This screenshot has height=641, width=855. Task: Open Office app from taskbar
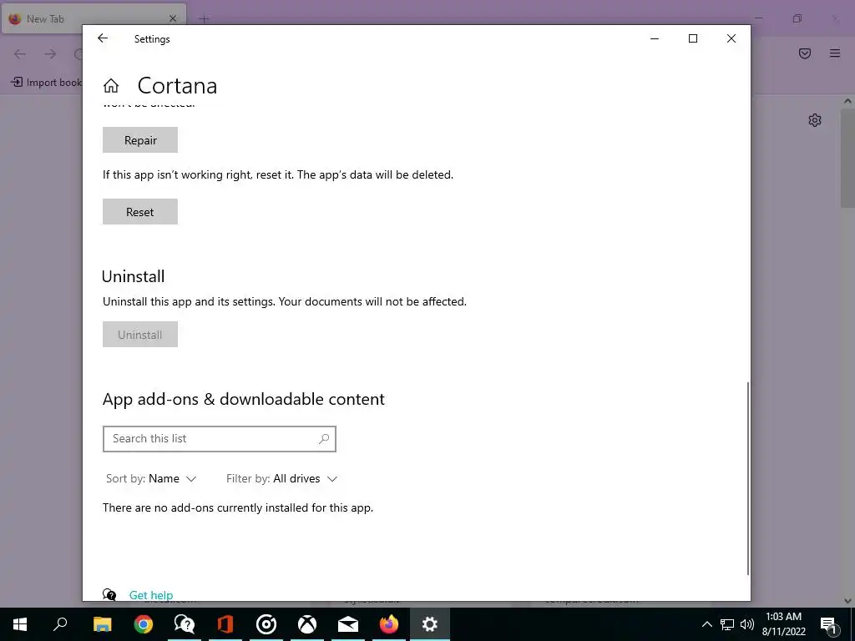coord(225,624)
